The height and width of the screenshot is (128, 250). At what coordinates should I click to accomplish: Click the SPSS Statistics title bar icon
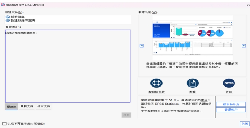tap(3, 5)
